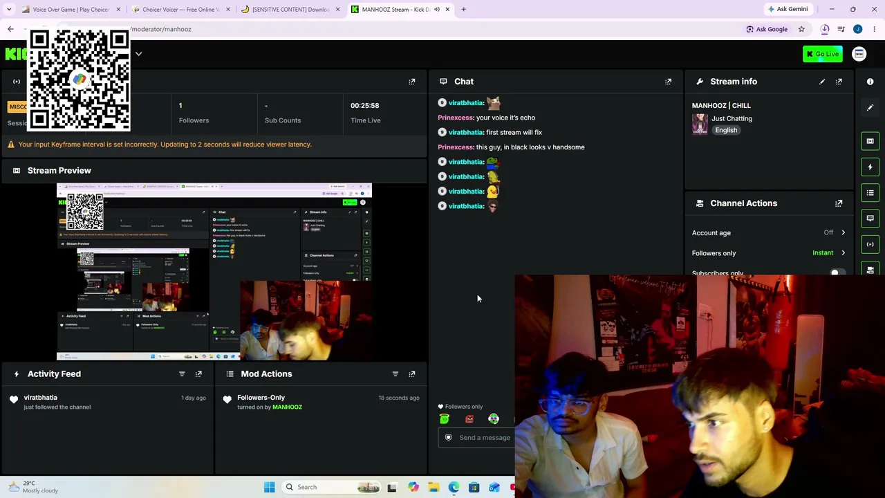Launch Microsoft Edge from the taskbar
Screen dimensions: 885x498
tap(454, 487)
